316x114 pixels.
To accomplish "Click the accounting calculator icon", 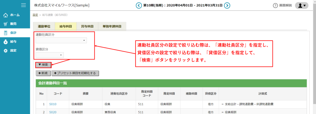I will [6, 33].
